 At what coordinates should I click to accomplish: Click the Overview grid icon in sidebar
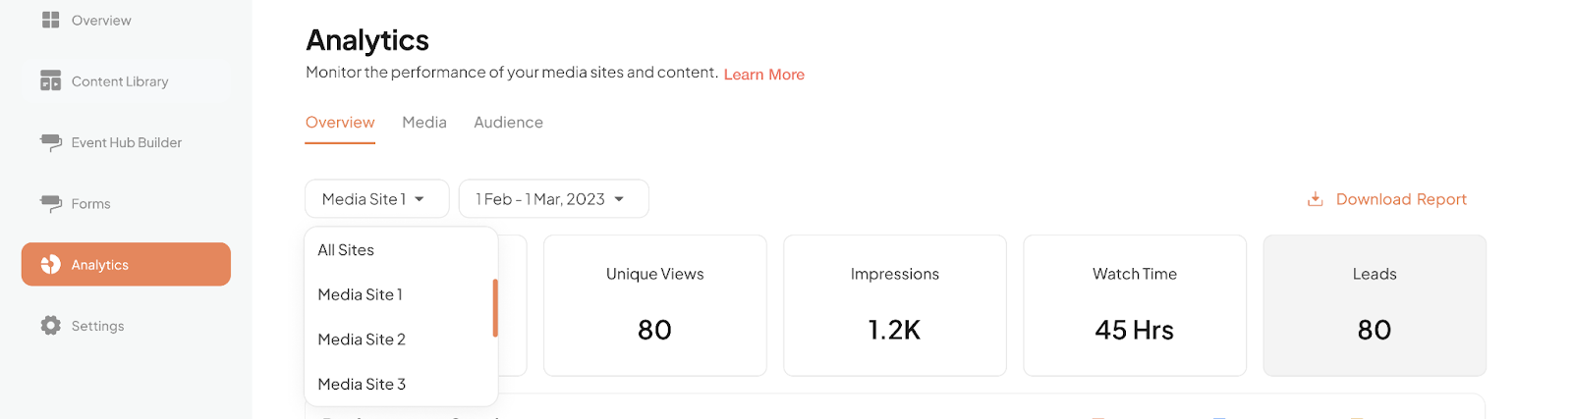51,20
